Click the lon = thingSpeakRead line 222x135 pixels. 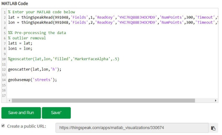coord(113,22)
